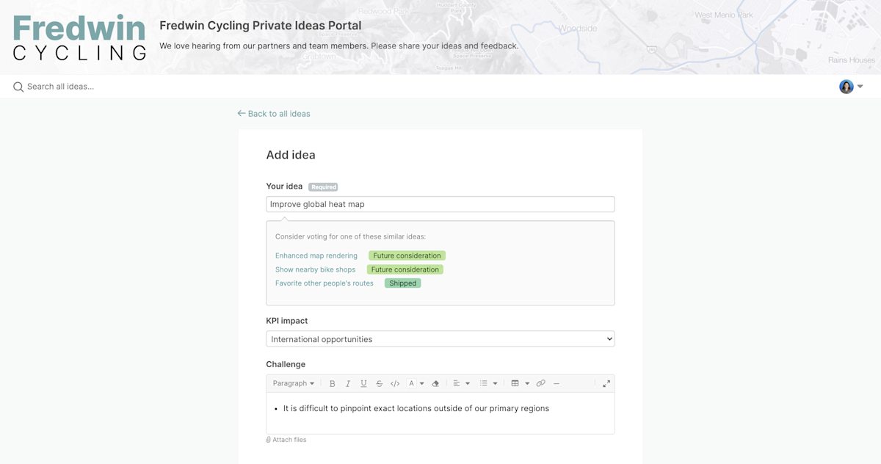881x464 pixels.
Task: Toggle bold formatting in Challenge editor
Action: [x=333, y=383]
